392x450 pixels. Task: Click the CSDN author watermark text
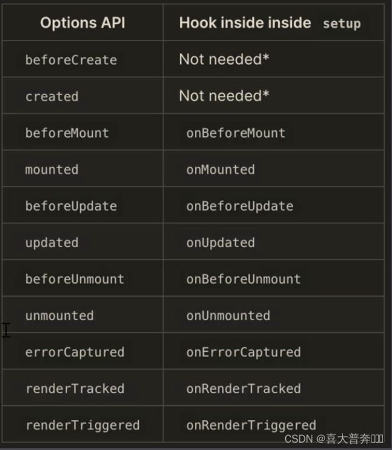point(334,439)
